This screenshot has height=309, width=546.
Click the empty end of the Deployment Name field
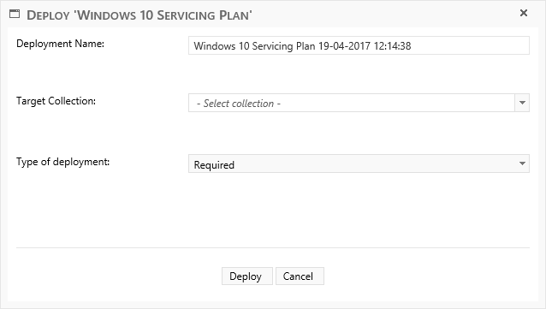click(x=470, y=45)
